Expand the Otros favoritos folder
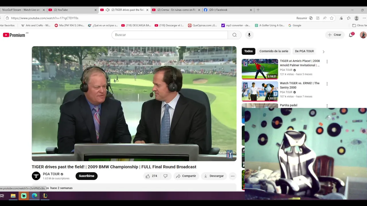 click(x=360, y=25)
